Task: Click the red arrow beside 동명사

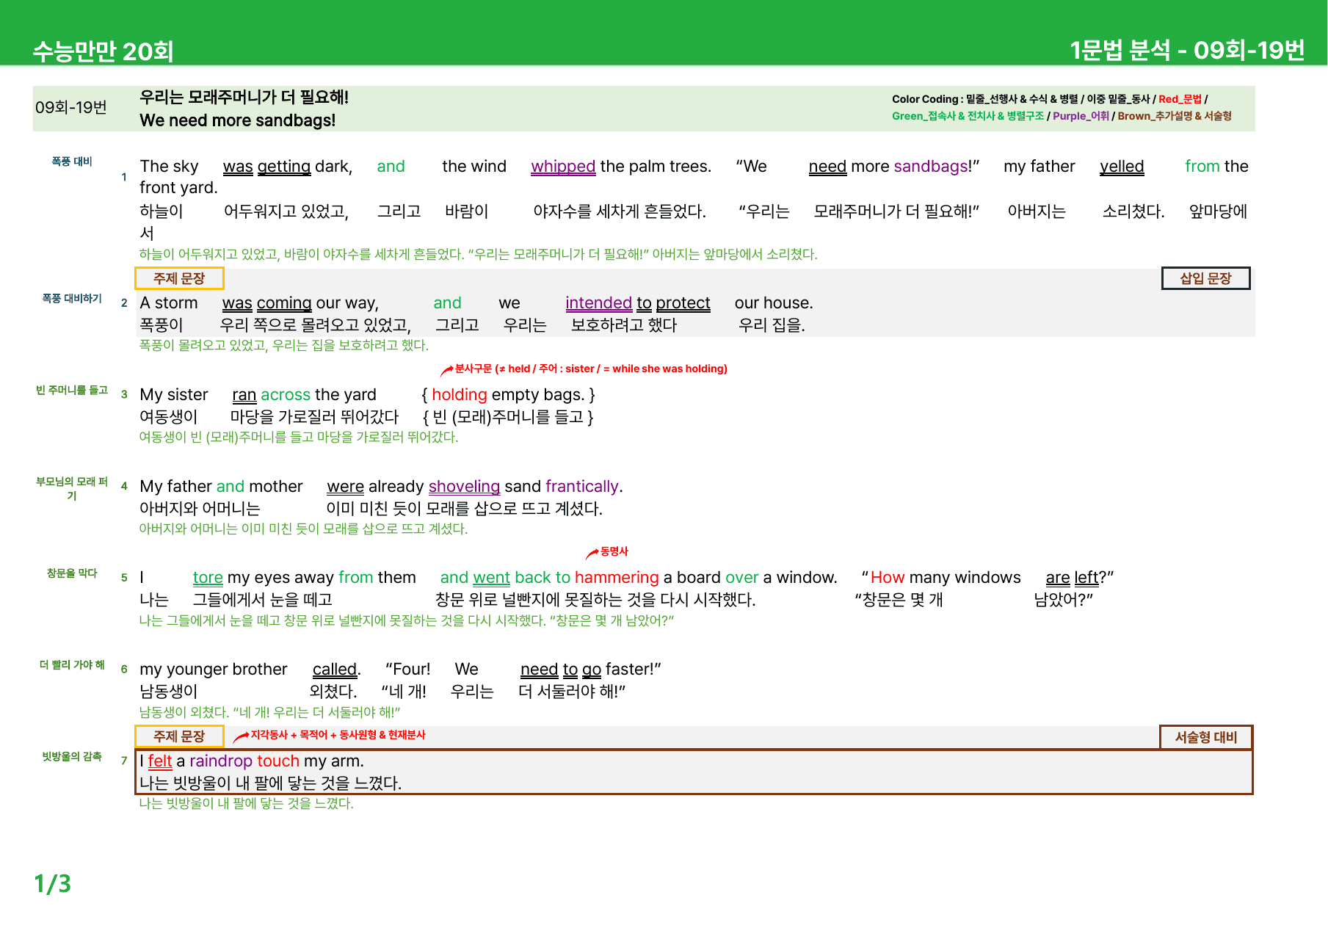Action: pyautogui.click(x=592, y=554)
